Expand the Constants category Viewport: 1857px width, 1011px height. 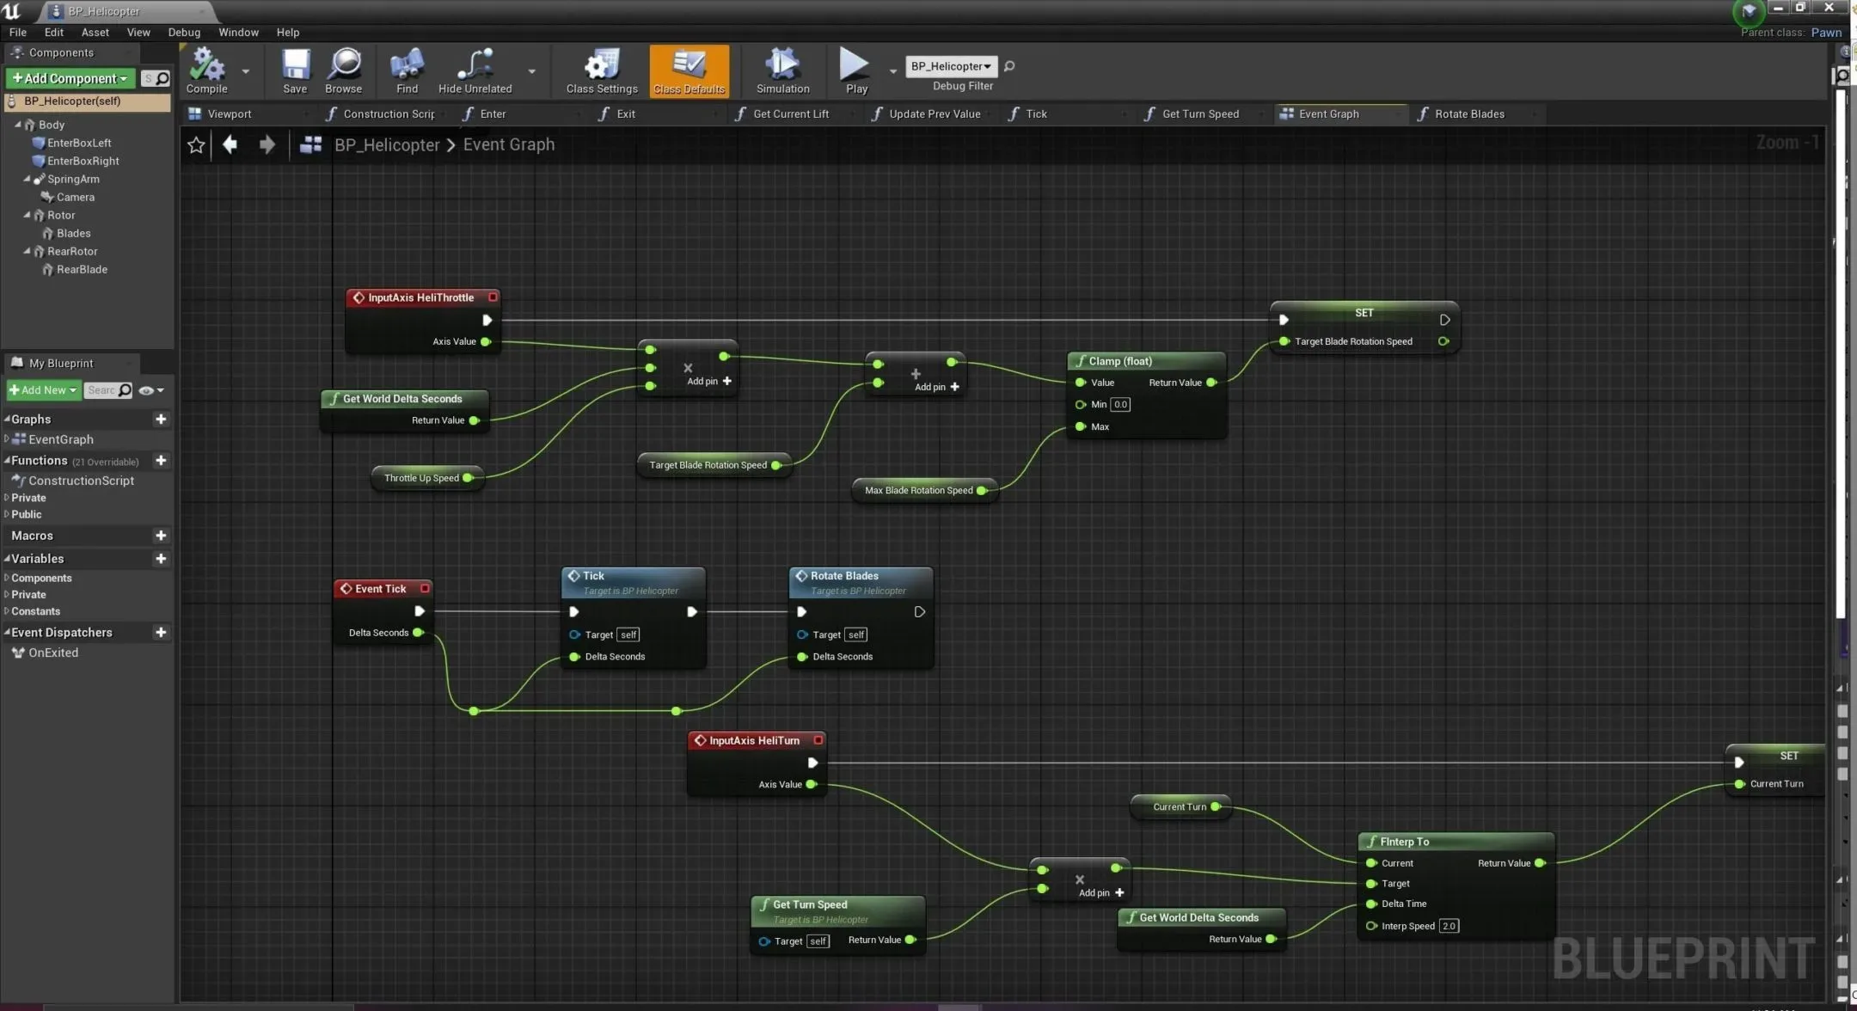pos(7,611)
